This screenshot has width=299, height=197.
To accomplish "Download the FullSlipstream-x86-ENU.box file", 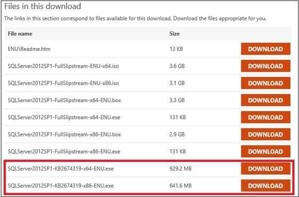I will click(266, 134).
